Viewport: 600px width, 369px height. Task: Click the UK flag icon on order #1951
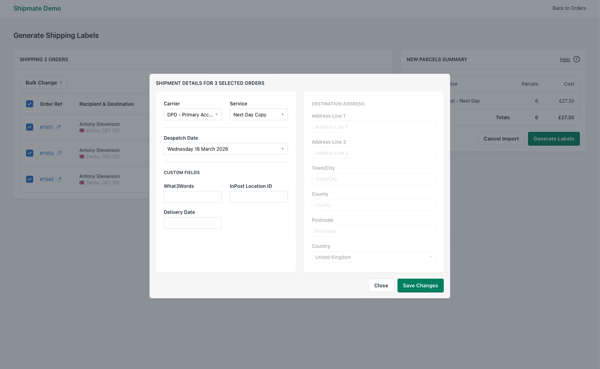[x=81, y=130]
